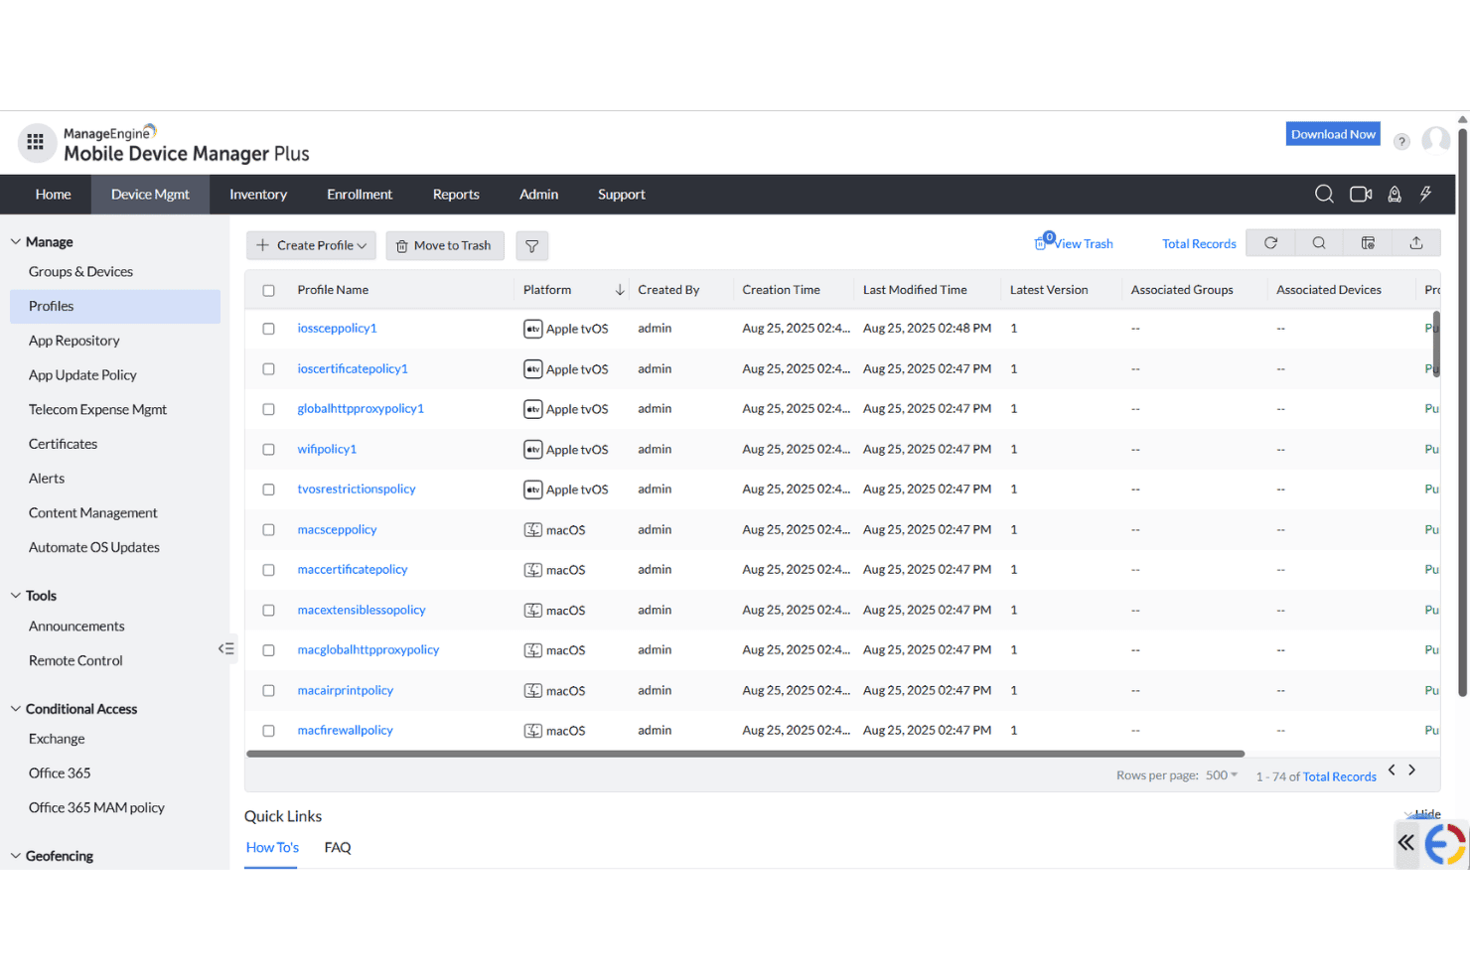
Task: Open the Inventory menu tab
Action: point(258,195)
